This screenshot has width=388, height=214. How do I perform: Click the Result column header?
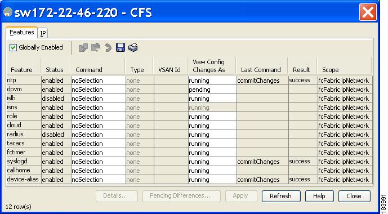tap(302, 66)
